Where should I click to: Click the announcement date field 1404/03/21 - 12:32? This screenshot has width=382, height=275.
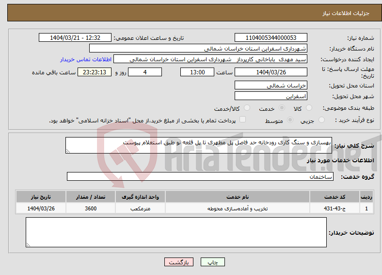tap(75, 38)
